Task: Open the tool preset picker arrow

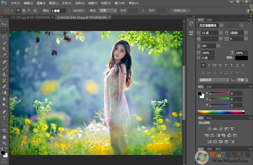Action: tap(12, 11)
